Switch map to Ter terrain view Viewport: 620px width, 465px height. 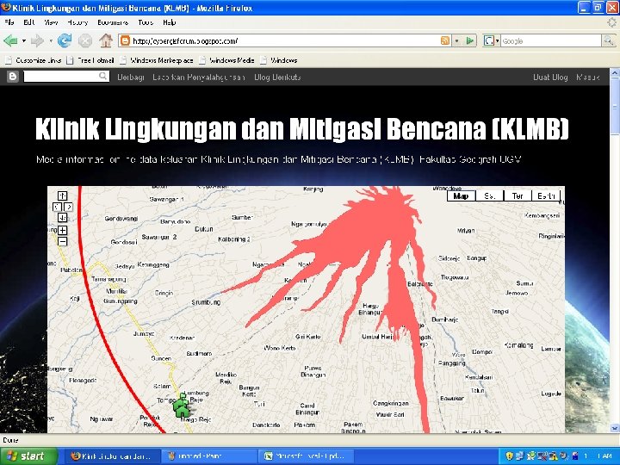click(x=518, y=195)
